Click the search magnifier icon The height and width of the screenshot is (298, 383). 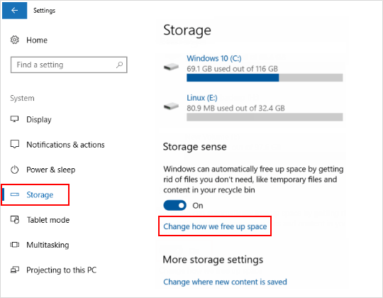click(x=119, y=65)
